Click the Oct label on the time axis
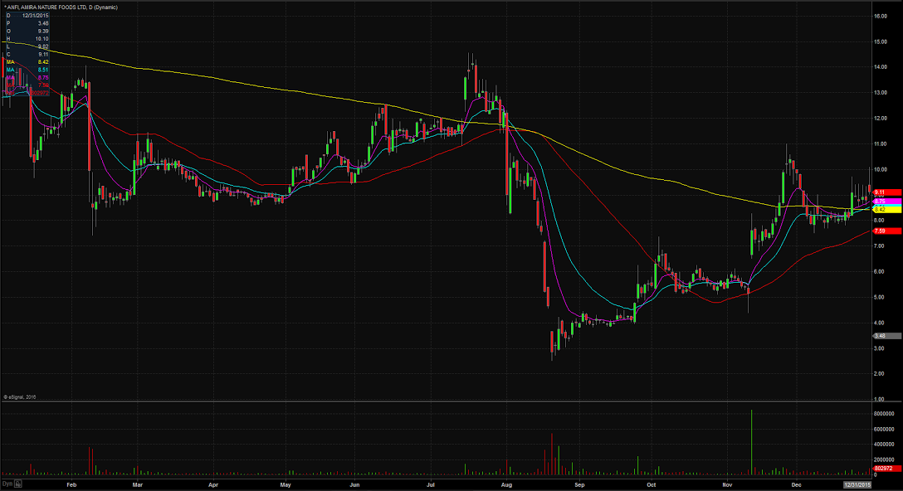The height and width of the screenshot is (491, 903). 652,484
